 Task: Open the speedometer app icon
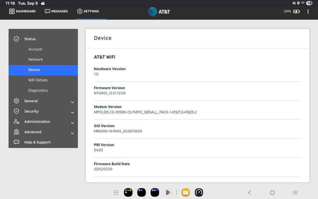(x=199, y=193)
